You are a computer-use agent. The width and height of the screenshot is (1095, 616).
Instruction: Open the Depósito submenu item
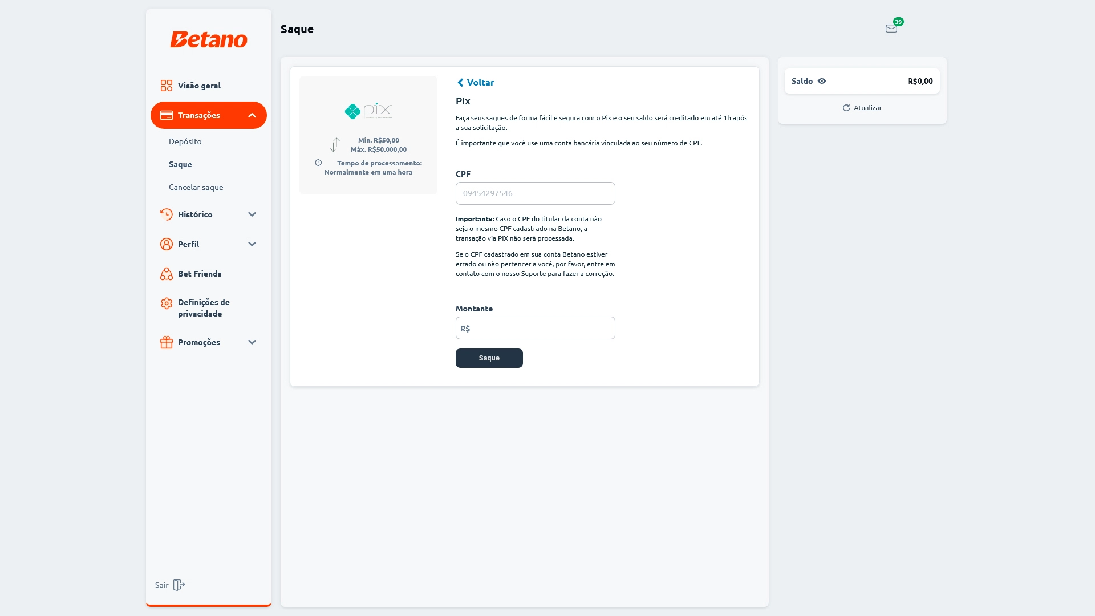pyautogui.click(x=185, y=141)
